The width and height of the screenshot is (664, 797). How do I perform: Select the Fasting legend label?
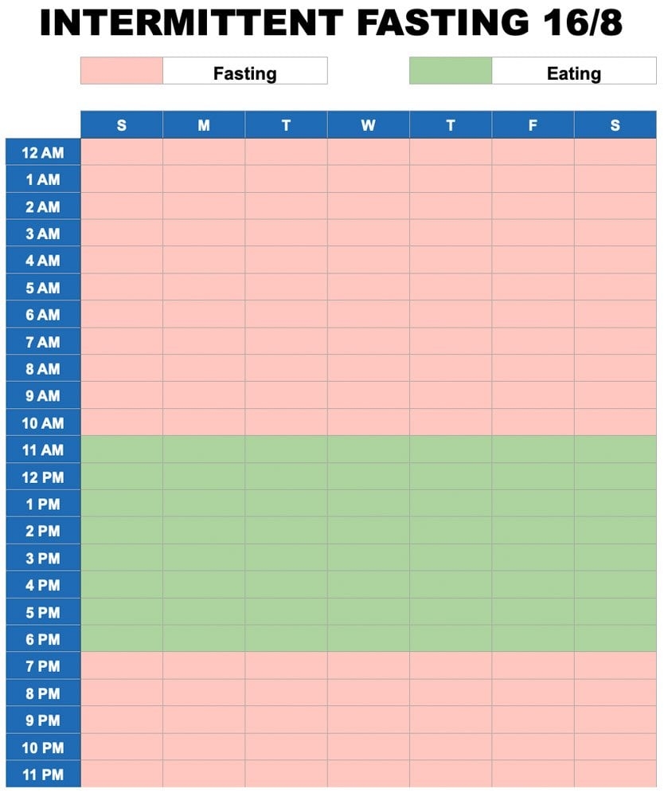tap(245, 73)
